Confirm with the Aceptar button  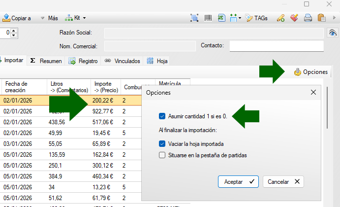(x=238, y=181)
